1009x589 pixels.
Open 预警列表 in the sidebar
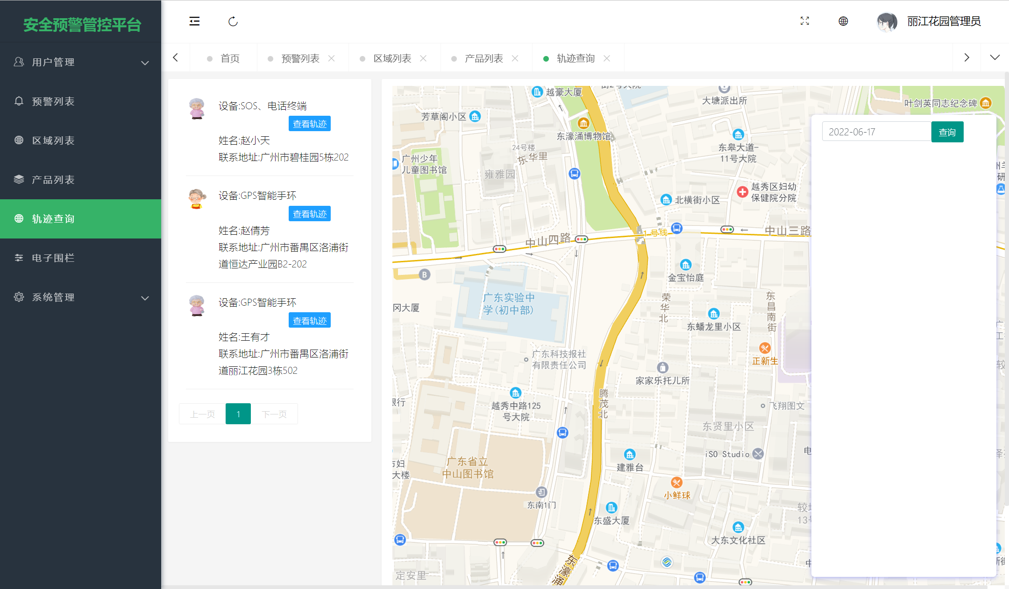click(x=53, y=101)
